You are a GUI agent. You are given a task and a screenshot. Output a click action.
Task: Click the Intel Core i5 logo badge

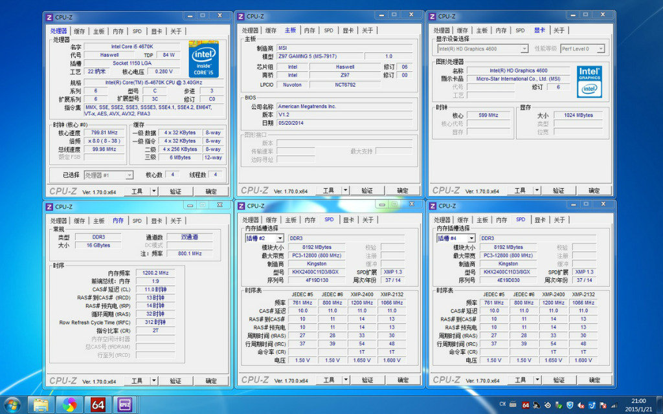[203, 59]
